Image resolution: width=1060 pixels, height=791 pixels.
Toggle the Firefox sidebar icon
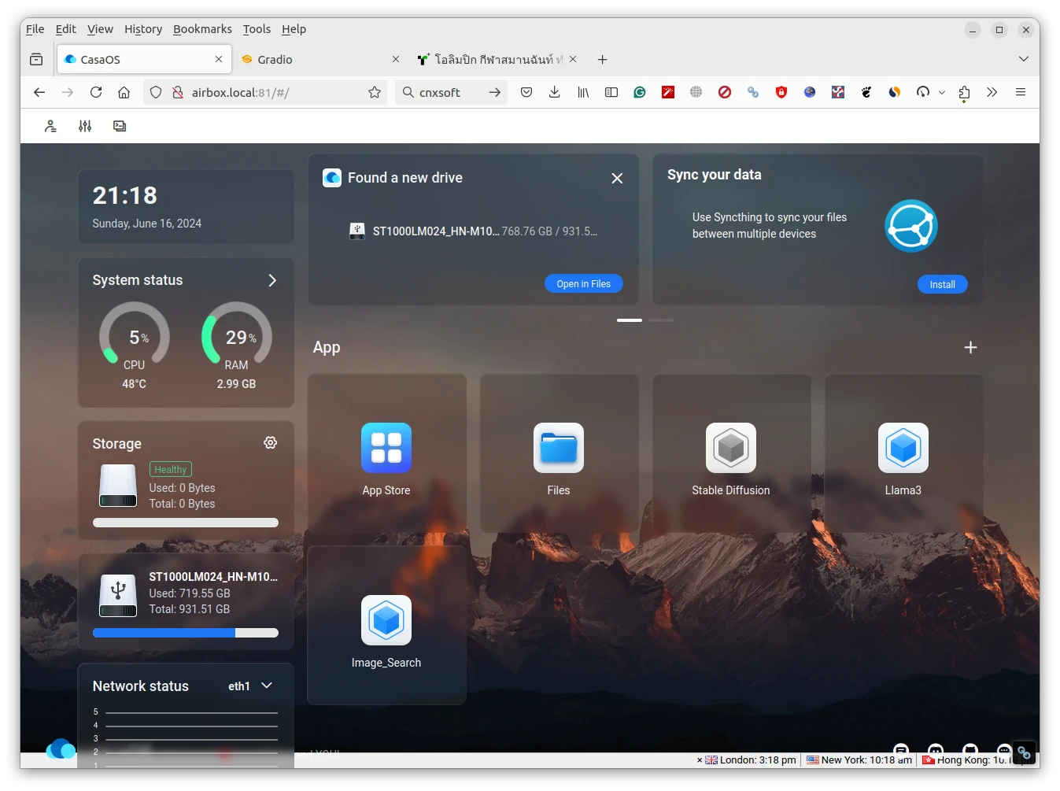click(611, 92)
